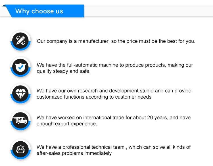The image size is (213, 166).
Task: Select the diamond icon
Action: pos(20,94)
